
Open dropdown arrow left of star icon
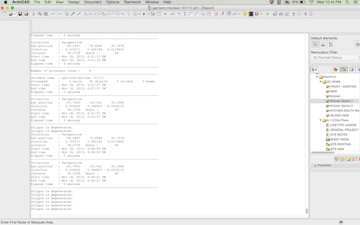coord(239,14)
